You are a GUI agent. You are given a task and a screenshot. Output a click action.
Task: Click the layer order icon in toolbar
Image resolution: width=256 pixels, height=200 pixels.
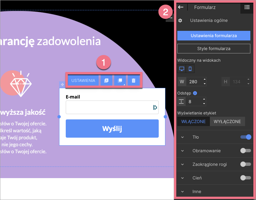(120, 81)
